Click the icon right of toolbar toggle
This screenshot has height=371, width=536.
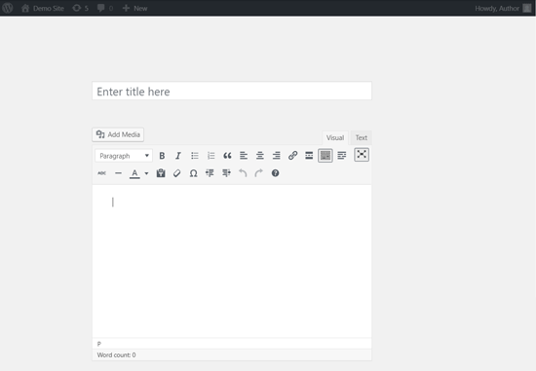[341, 156]
